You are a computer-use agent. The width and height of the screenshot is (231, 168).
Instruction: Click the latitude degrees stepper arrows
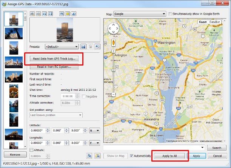pyautogui.click(x=48, y=130)
